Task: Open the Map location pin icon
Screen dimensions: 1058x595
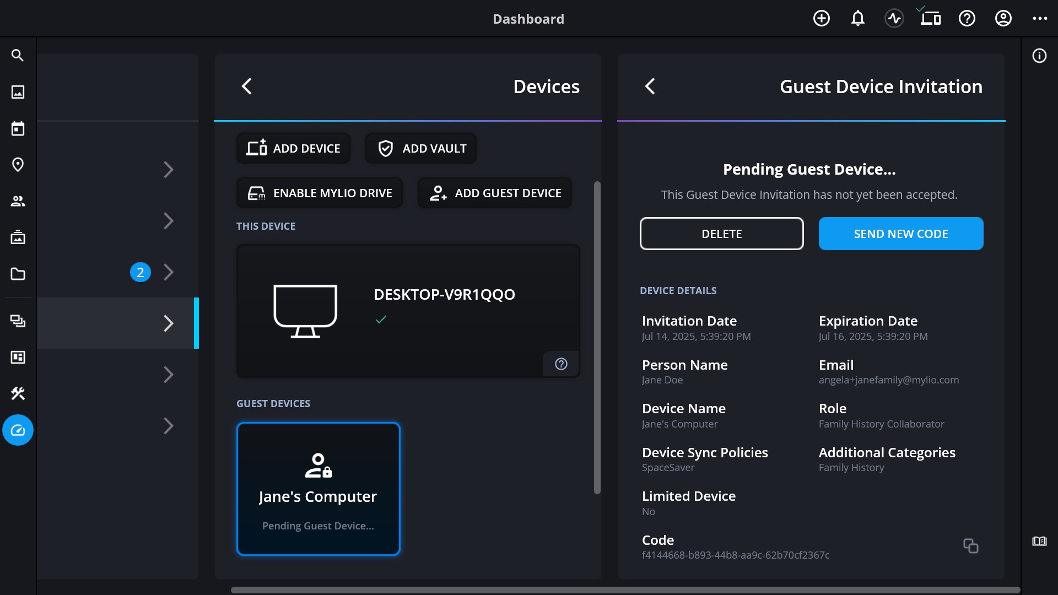Action: tap(18, 165)
